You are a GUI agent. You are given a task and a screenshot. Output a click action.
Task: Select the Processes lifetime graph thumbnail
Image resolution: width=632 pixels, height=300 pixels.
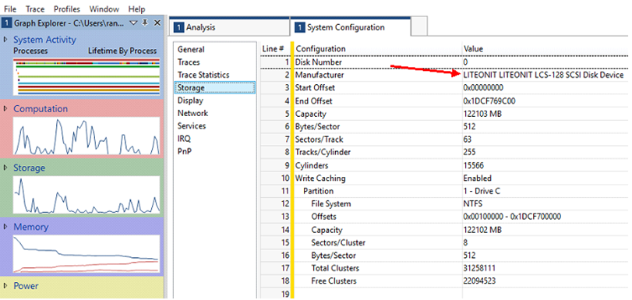87,76
